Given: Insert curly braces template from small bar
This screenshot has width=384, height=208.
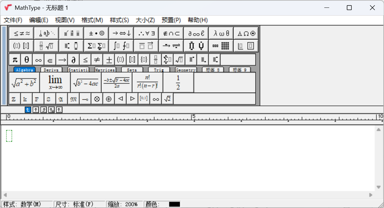Looking at the screenshot, I should tap(144, 60).
